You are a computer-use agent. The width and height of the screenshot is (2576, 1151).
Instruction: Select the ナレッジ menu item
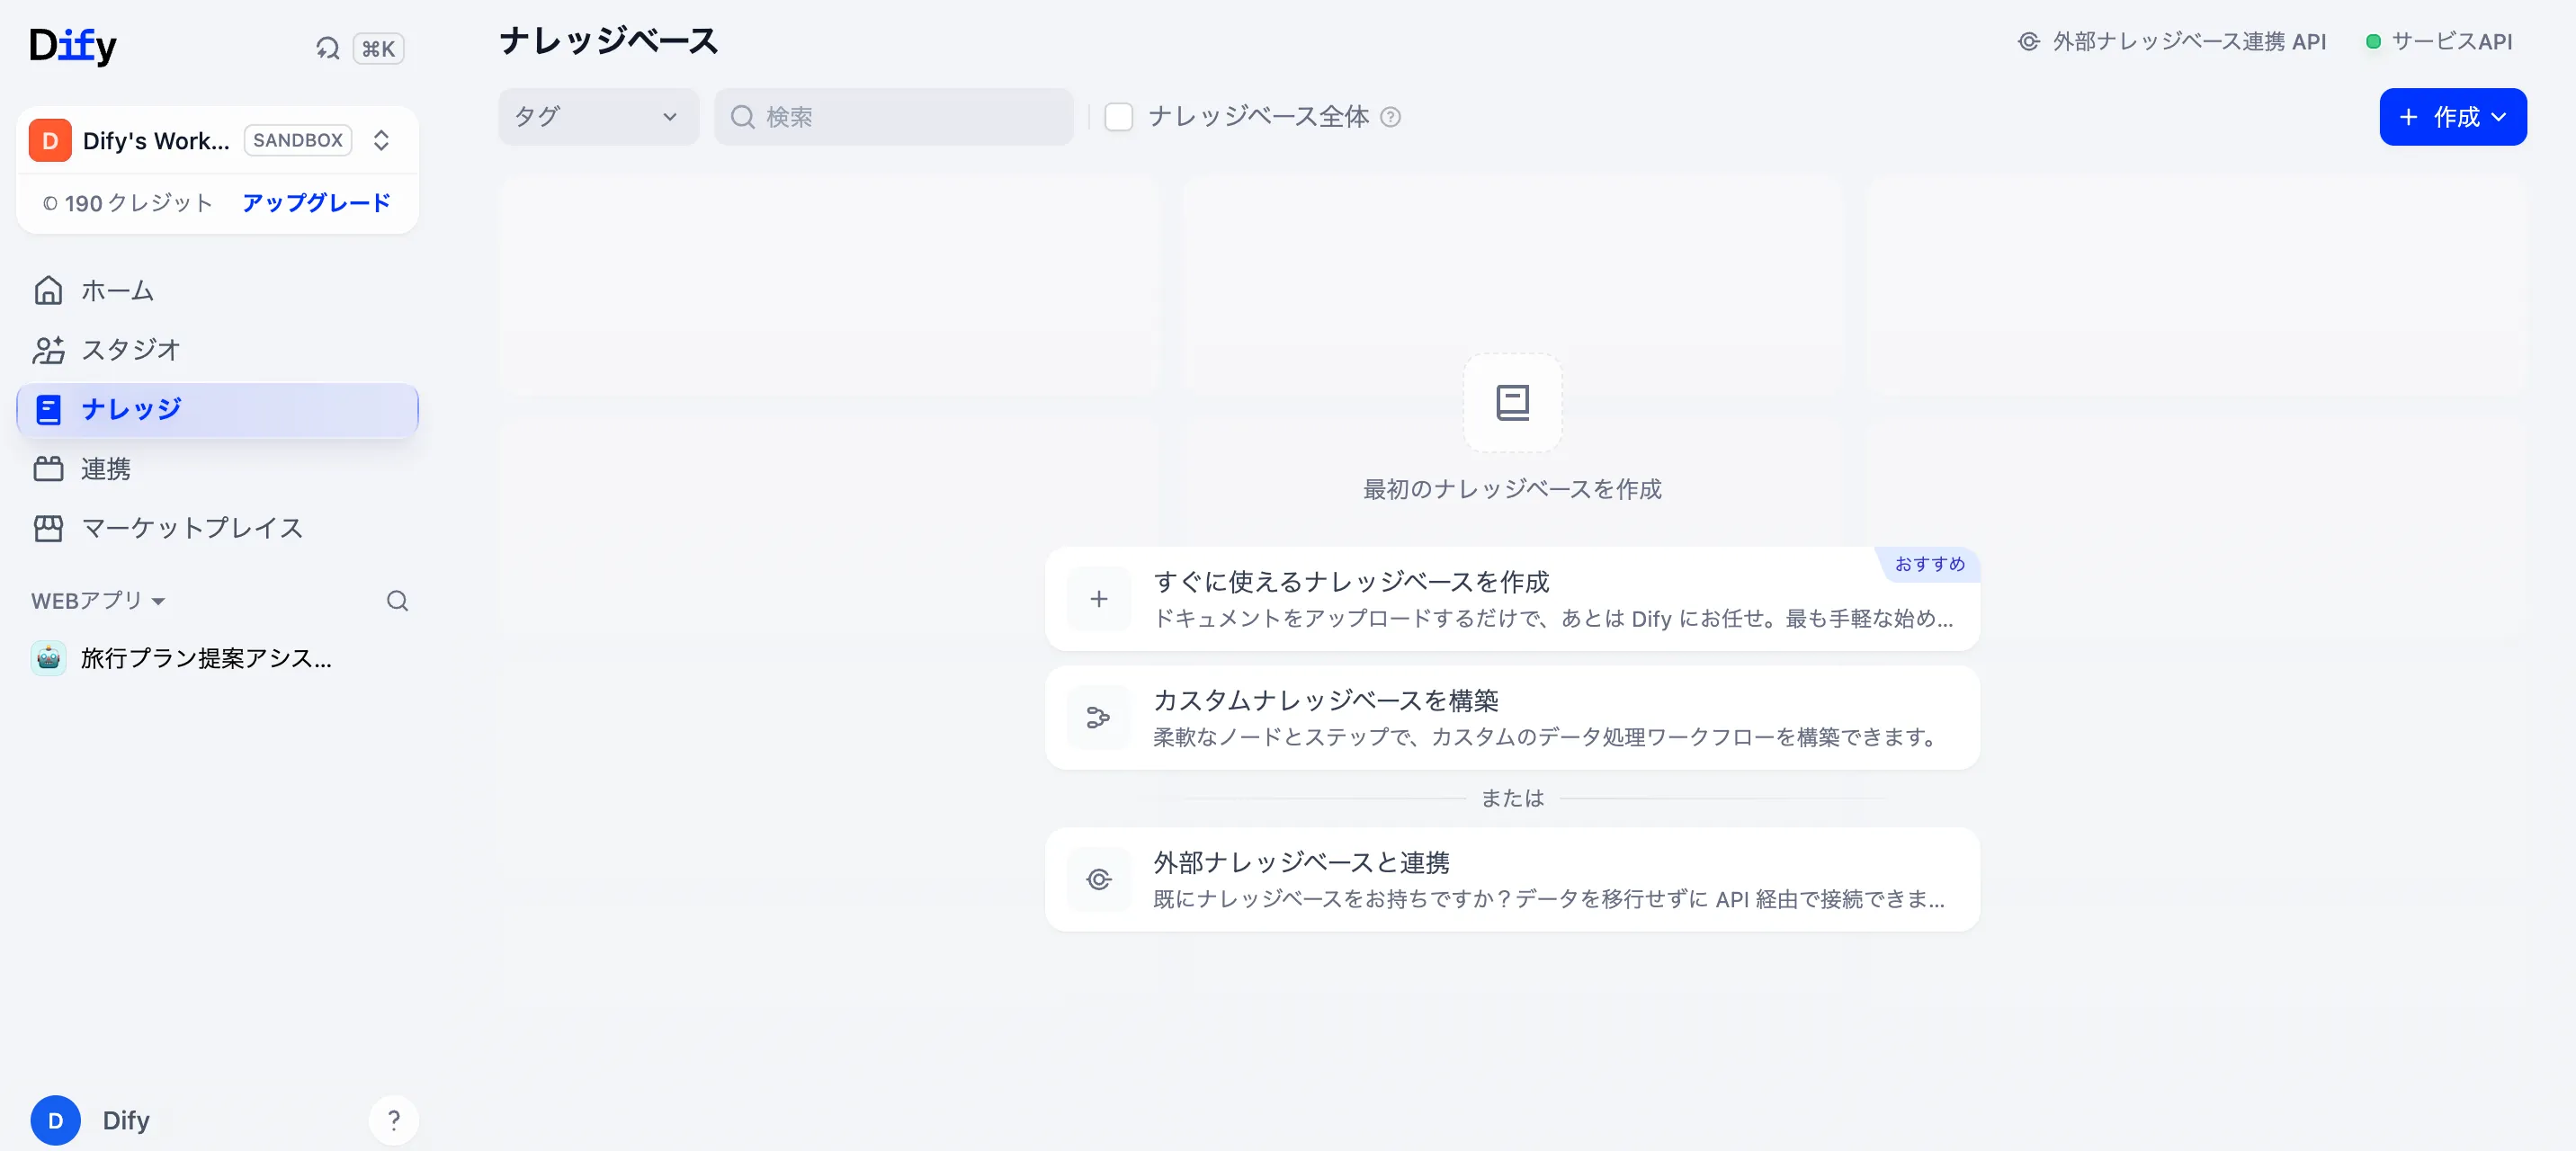[x=217, y=410]
